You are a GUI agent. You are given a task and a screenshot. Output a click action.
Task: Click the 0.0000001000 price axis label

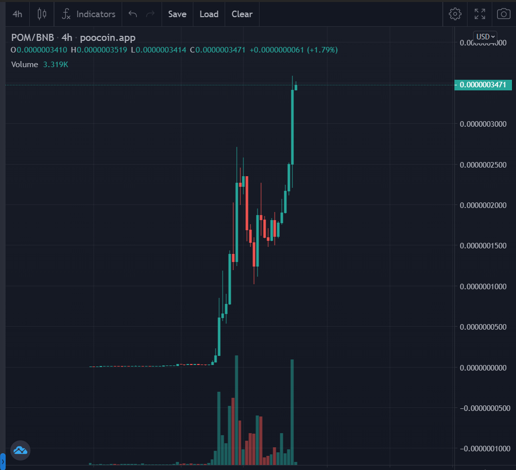point(483,287)
